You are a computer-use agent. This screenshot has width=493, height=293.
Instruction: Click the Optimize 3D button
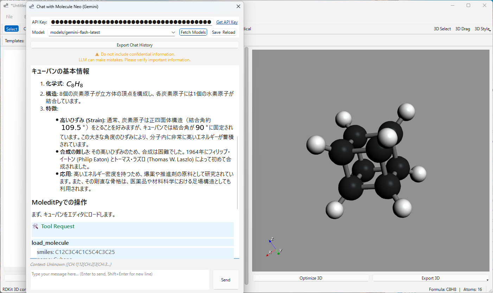311,278
